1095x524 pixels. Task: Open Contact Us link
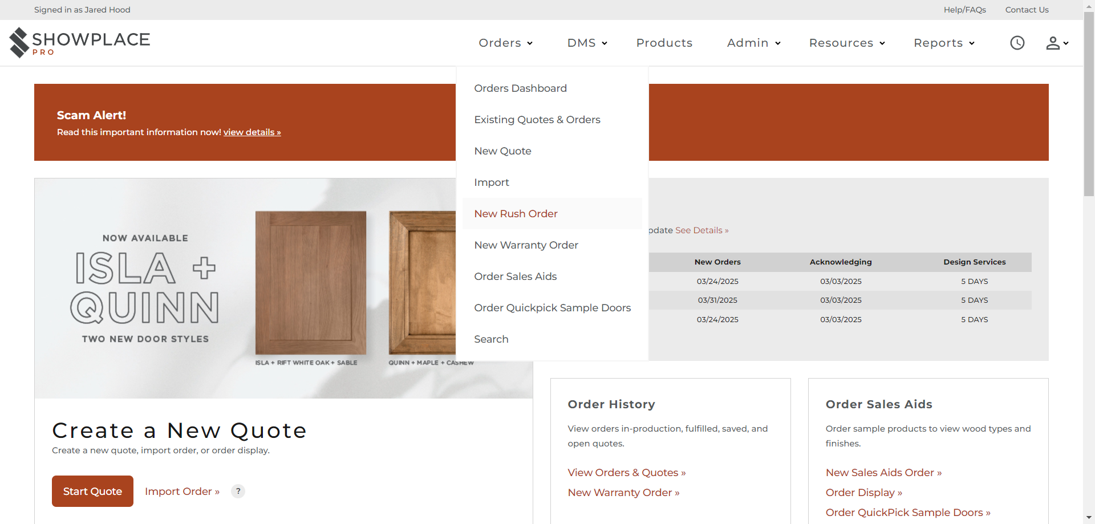[x=1027, y=10]
